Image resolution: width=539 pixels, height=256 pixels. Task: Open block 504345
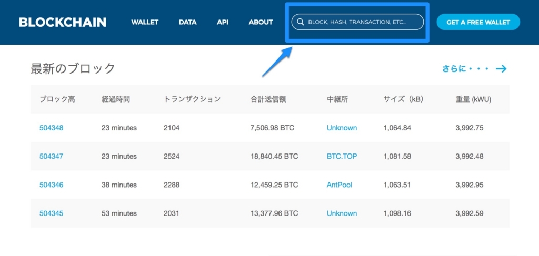[x=51, y=213]
